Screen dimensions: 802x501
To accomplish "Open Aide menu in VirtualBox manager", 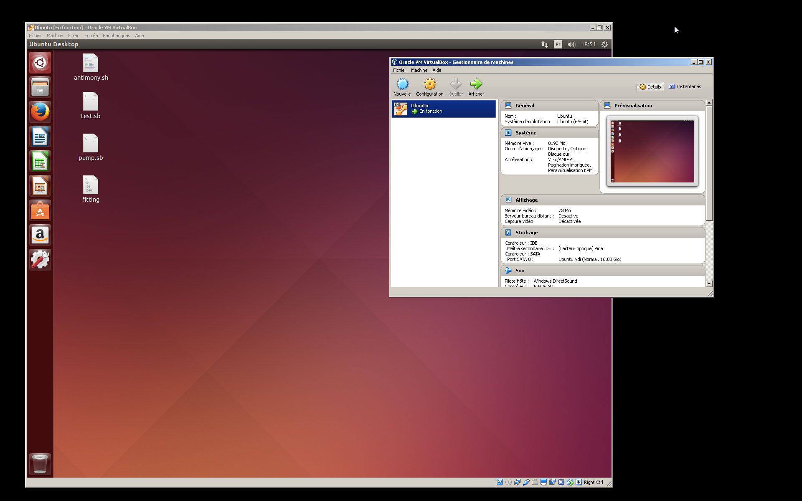I will [437, 70].
